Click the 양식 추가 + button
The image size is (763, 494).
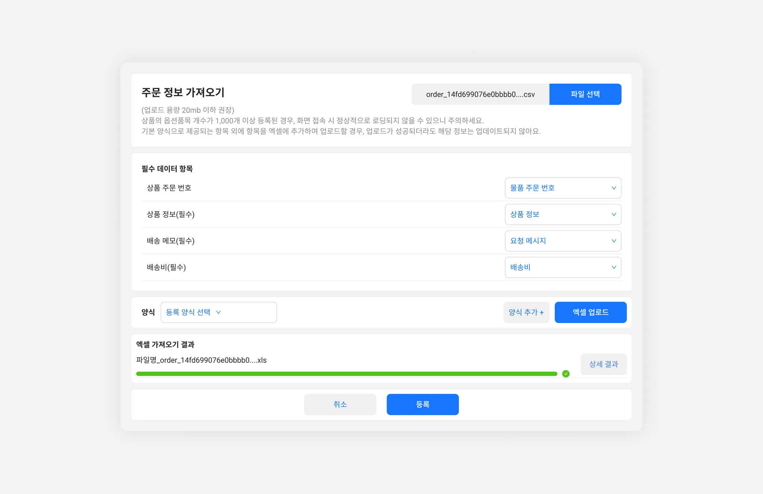(x=526, y=312)
